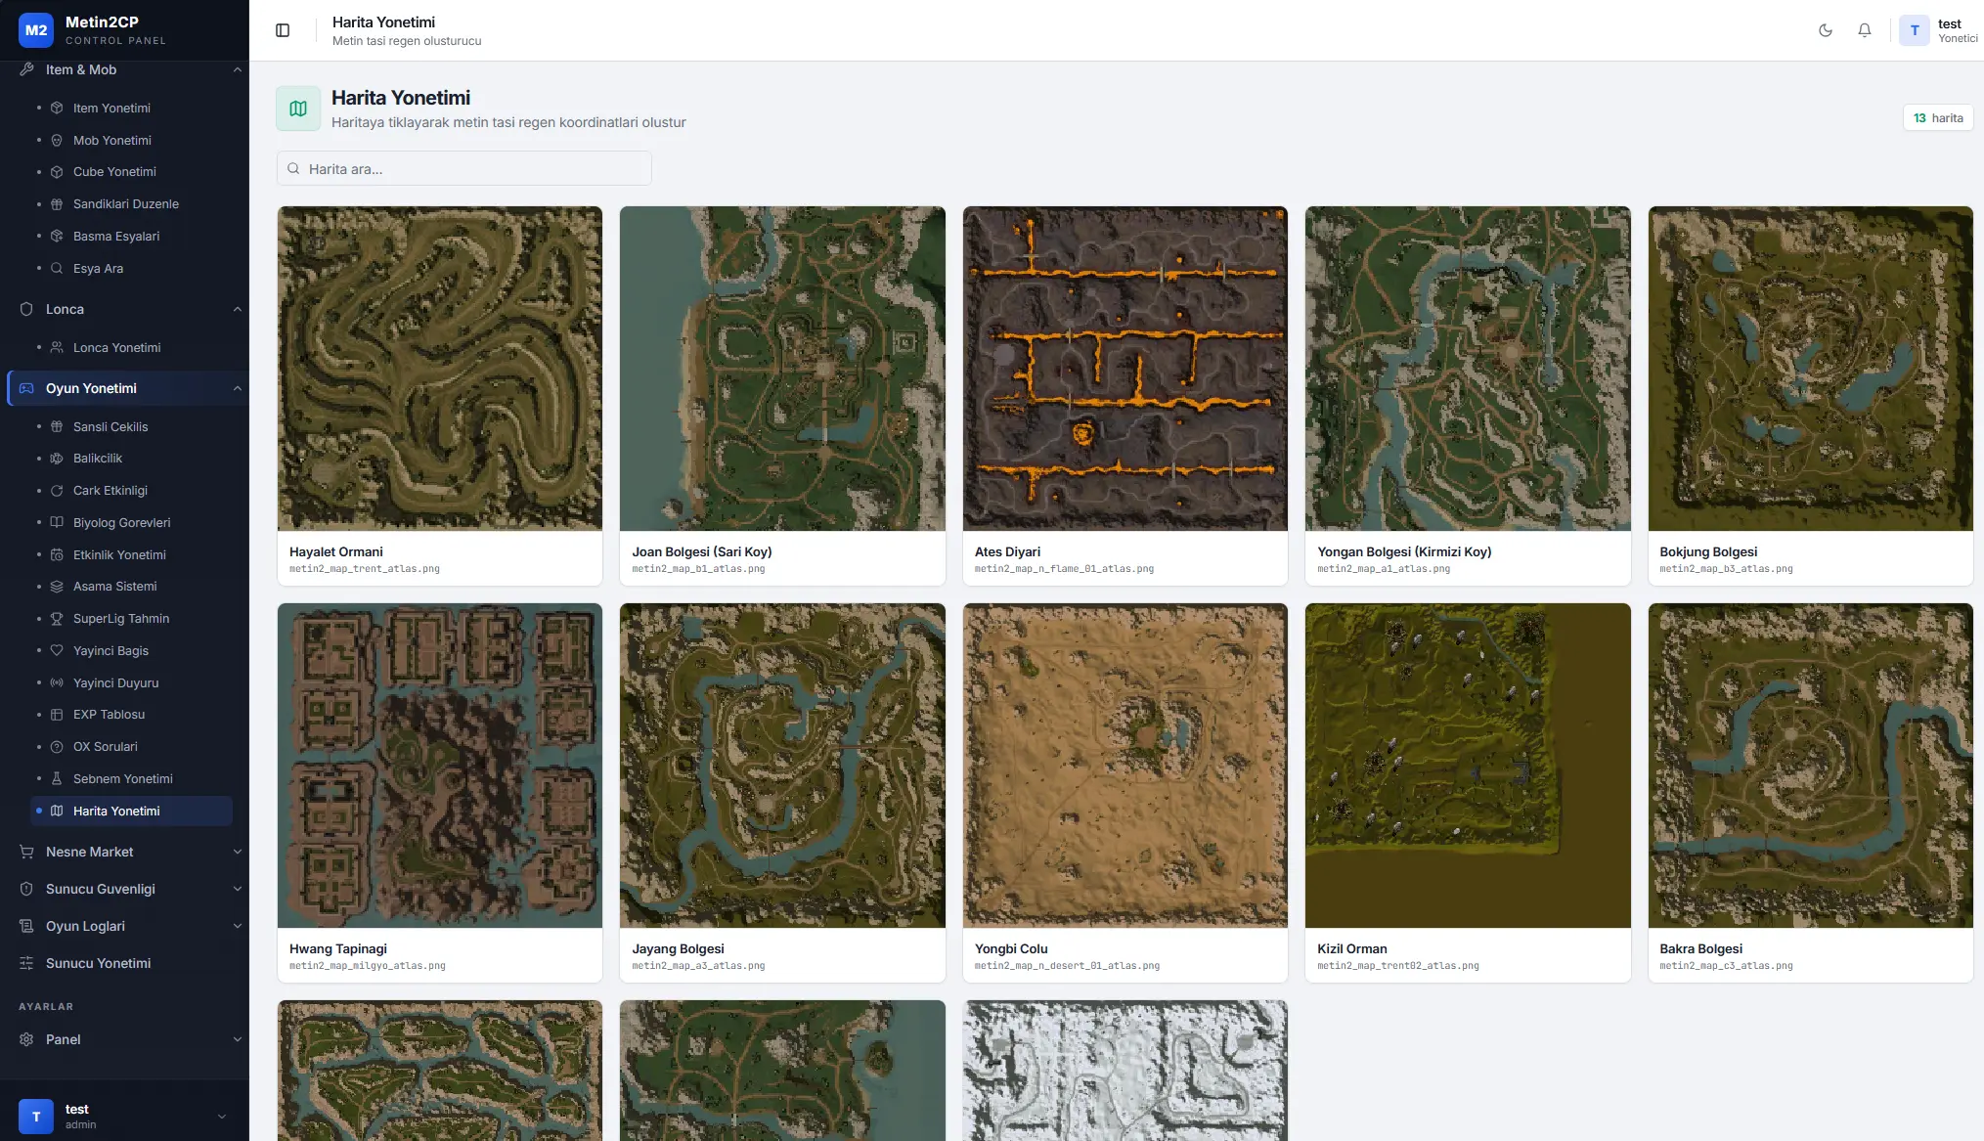1984x1141 pixels.
Task: Expand the Oyun Loglari section
Action: 238,926
